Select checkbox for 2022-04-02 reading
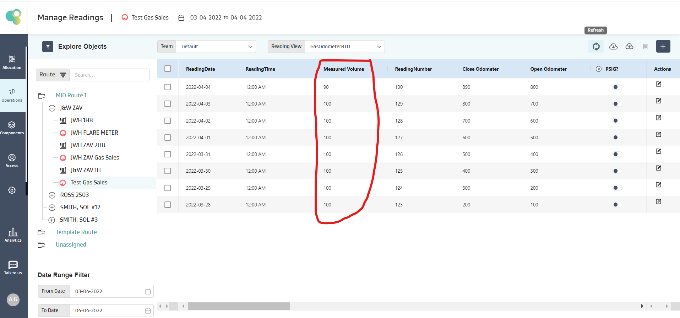Screen dimensions: 680x318 click(x=168, y=121)
